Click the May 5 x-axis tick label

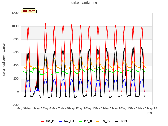click(38, 108)
